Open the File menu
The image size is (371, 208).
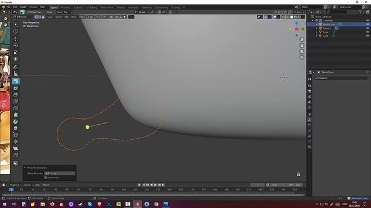pos(9,7)
